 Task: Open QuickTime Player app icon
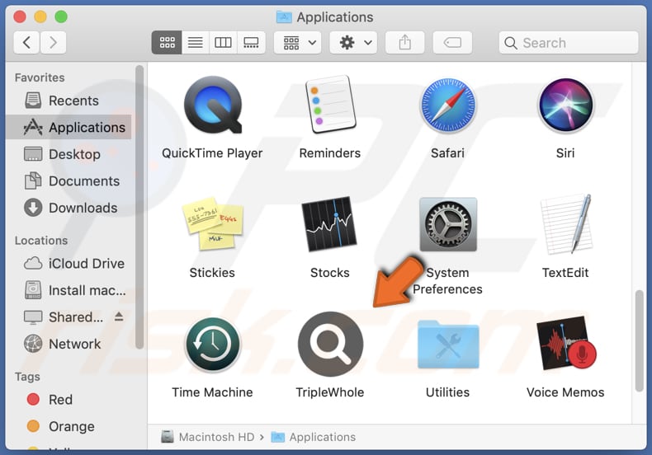coord(212,105)
